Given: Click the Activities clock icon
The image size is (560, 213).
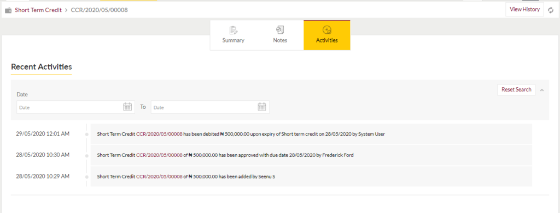Looking at the screenshot, I should click(x=327, y=30).
